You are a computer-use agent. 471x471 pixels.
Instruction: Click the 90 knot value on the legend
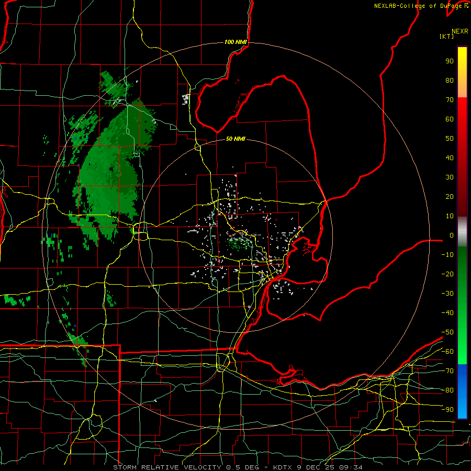[450, 61]
